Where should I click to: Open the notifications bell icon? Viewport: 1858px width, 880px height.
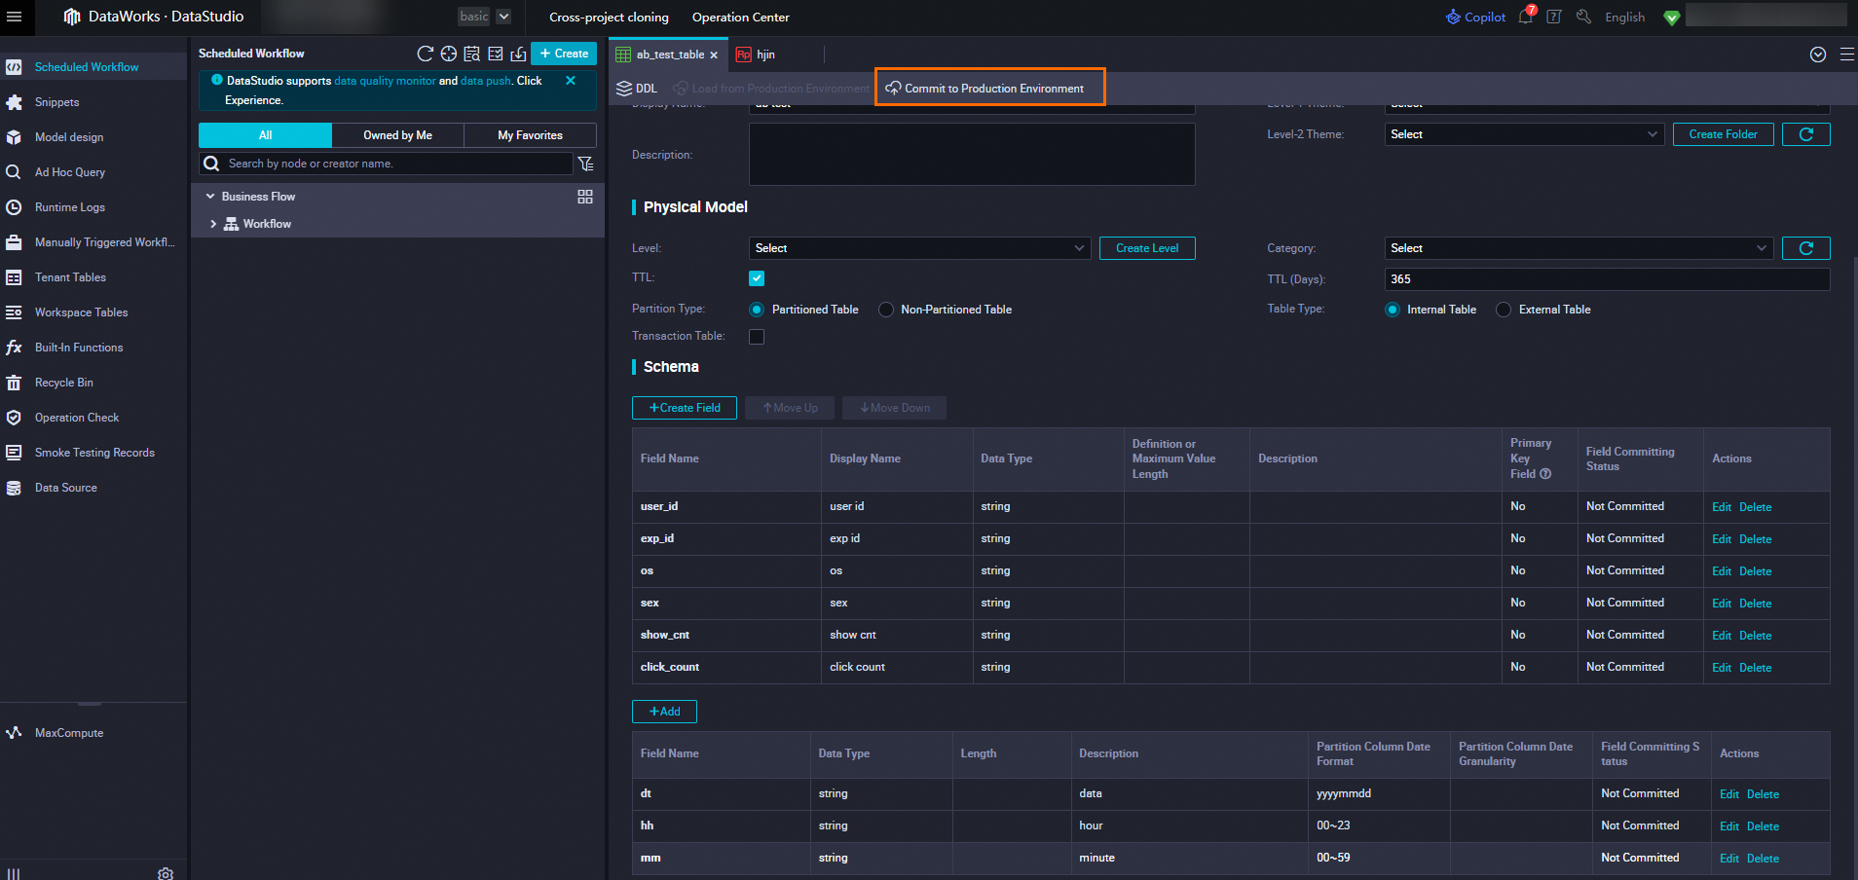point(1525,17)
